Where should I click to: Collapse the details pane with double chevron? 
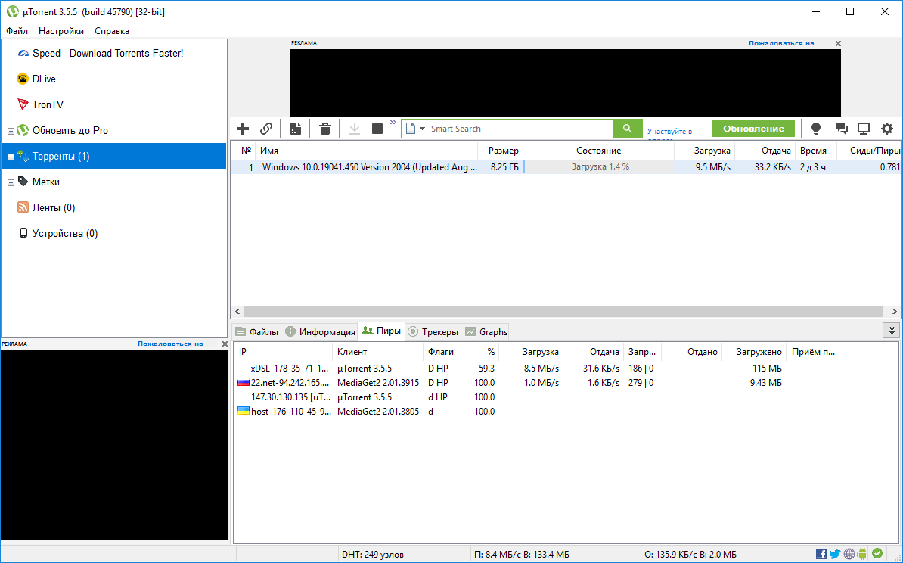coord(892,331)
